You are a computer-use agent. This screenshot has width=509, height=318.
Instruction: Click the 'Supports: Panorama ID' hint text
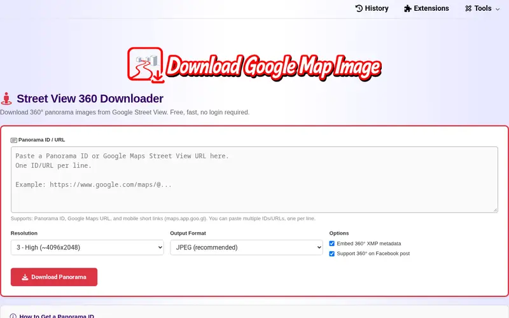(x=163, y=218)
